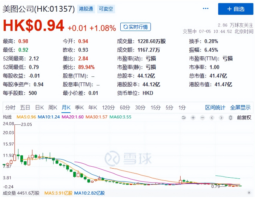Click the 成交额 value 1167.27万
The image size is (255, 200).
(x=149, y=50)
